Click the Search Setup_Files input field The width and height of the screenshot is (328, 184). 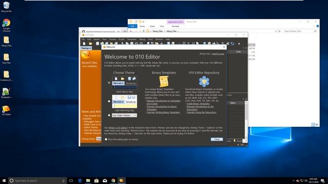[x=300, y=31]
